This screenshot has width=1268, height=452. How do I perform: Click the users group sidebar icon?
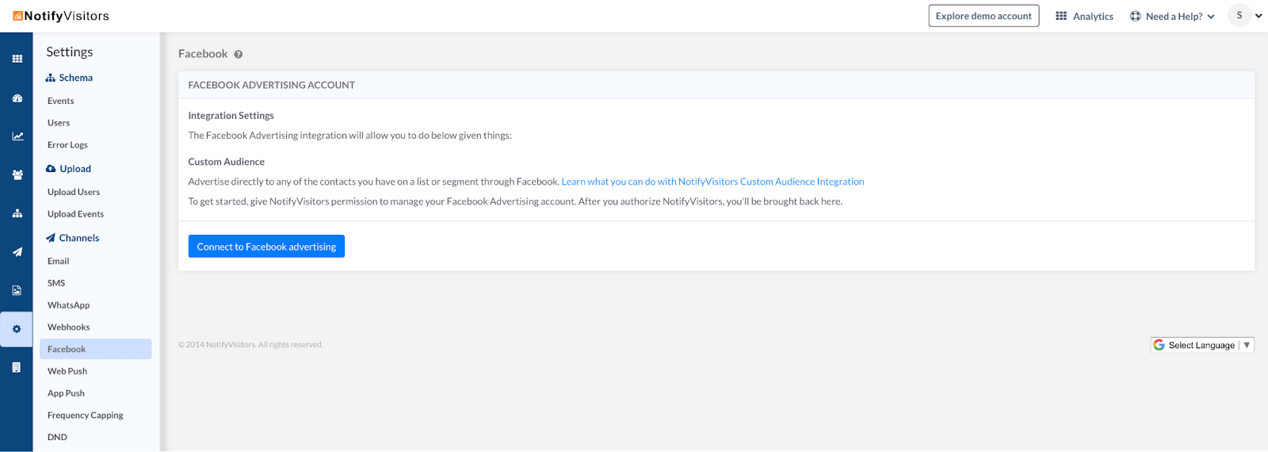point(17,174)
